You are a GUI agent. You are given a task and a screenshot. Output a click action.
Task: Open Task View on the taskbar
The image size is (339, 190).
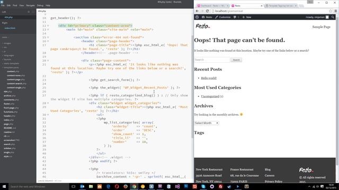[x=74, y=186]
